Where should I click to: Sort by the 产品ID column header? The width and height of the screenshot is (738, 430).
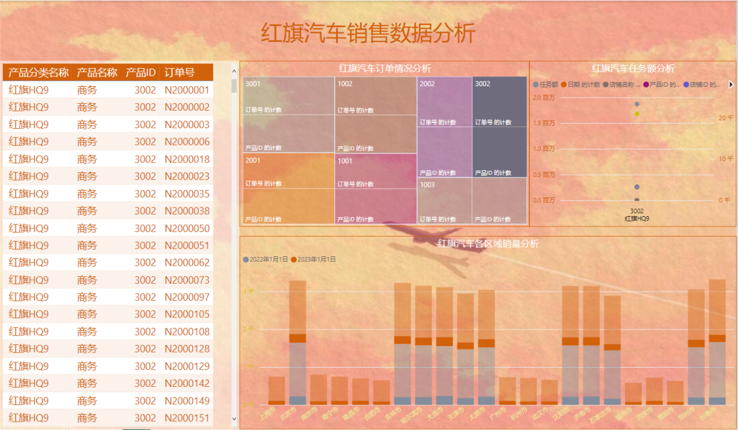coord(141,73)
